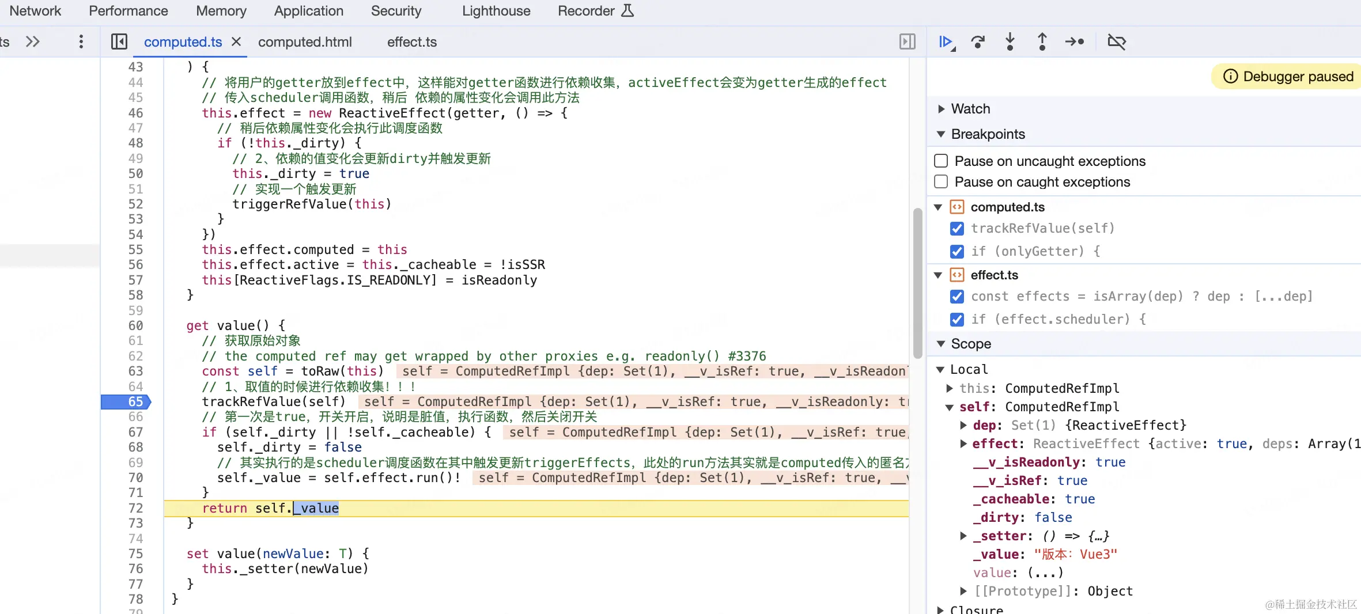Invoke getter for value: (...)
The height and width of the screenshot is (614, 1361).
coord(1045,573)
